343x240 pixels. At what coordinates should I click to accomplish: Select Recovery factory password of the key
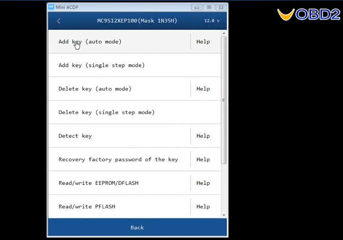(118, 160)
